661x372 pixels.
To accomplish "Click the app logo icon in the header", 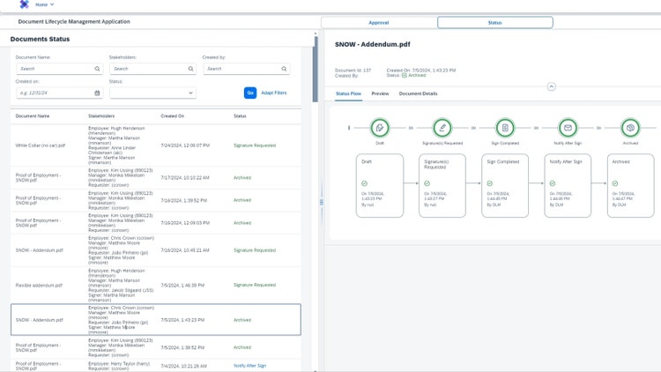I will (x=25, y=4).
